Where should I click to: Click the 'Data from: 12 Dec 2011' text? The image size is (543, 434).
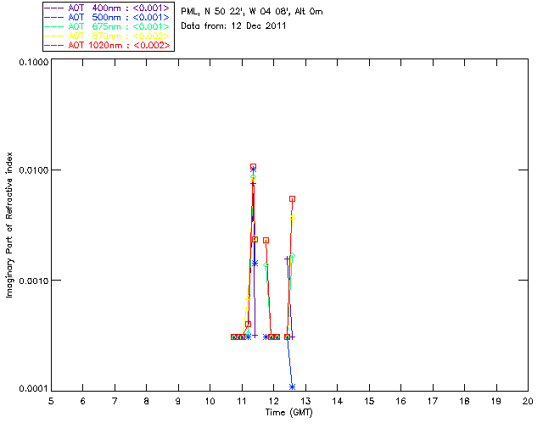(233, 26)
